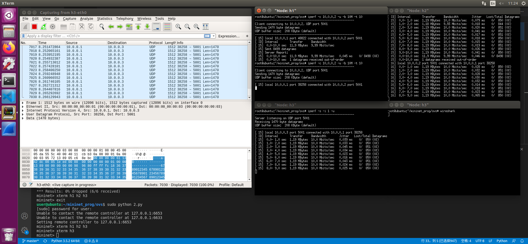Jump to the first packet
This screenshot has height=244, width=528.
pyautogui.click(x=138, y=27)
